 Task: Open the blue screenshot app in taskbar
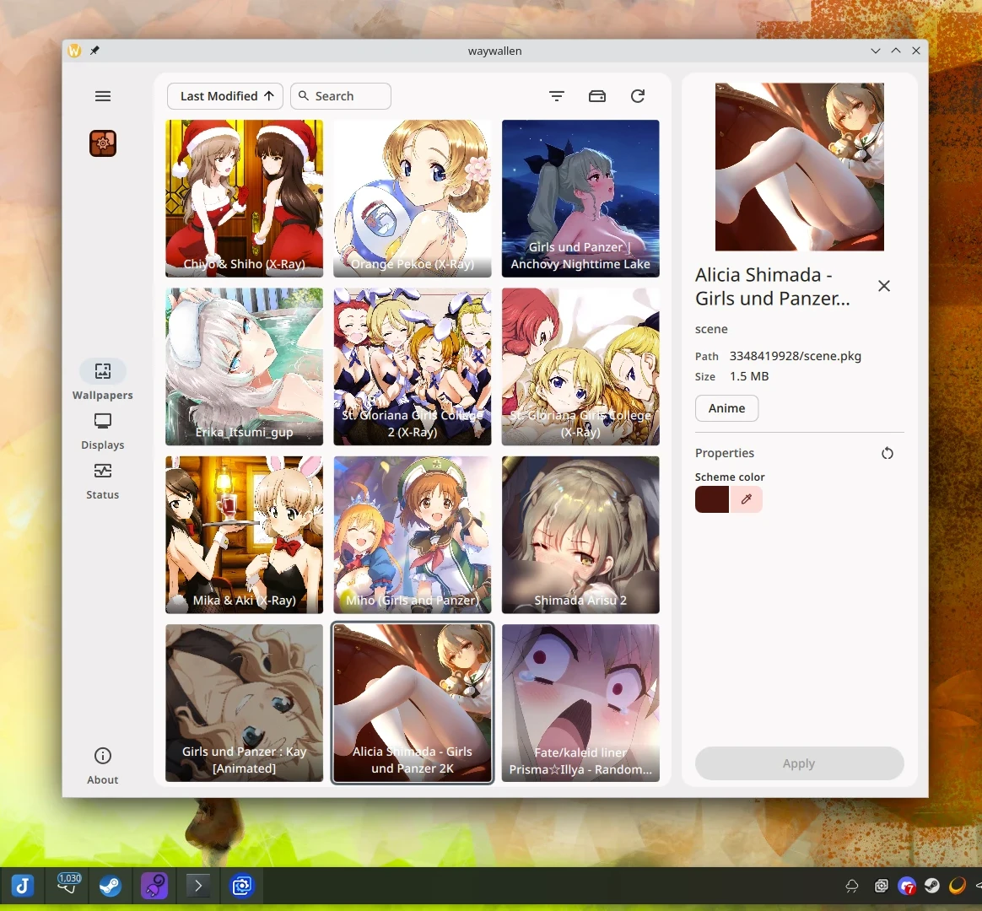[242, 886]
